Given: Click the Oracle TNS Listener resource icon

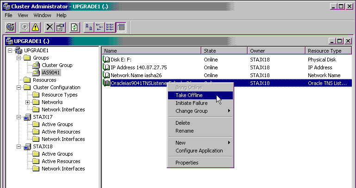Looking at the screenshot, I should (x=106, y=83).
